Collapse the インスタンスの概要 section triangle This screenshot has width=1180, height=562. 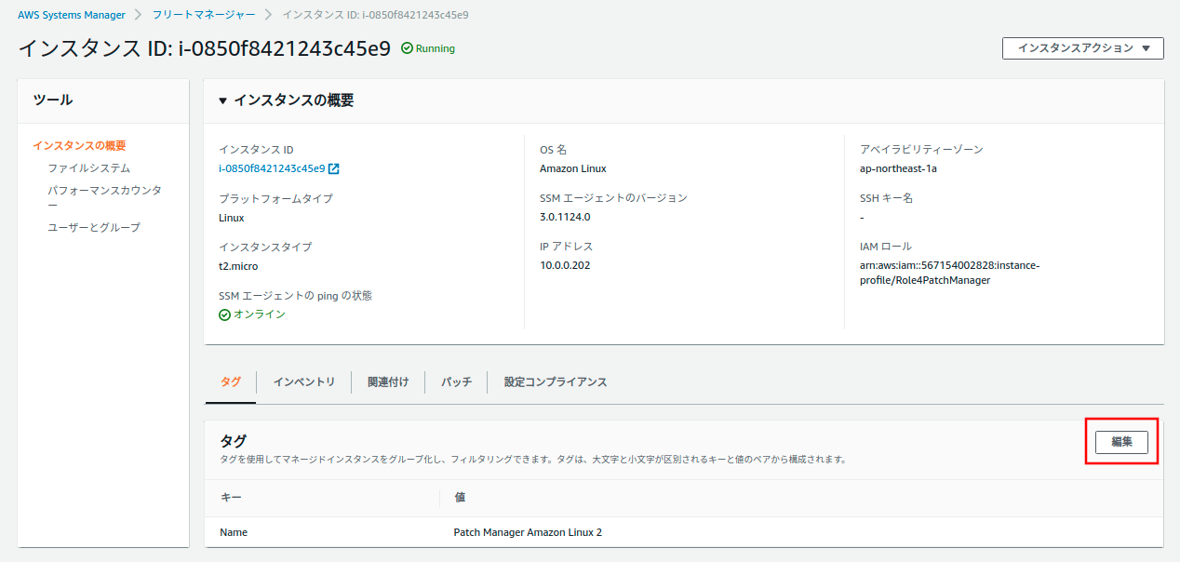coord(223,100)
